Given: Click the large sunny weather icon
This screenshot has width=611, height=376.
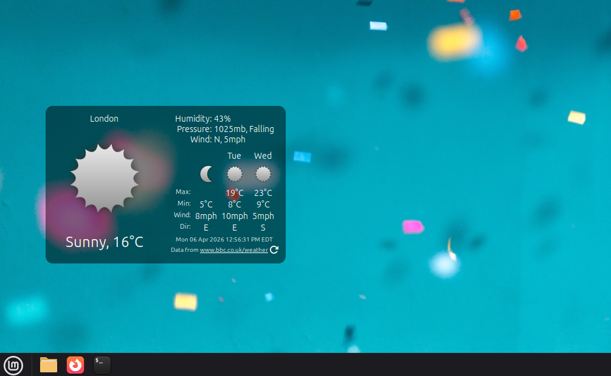Looking at the screenshot, I should tap(105, 178).
